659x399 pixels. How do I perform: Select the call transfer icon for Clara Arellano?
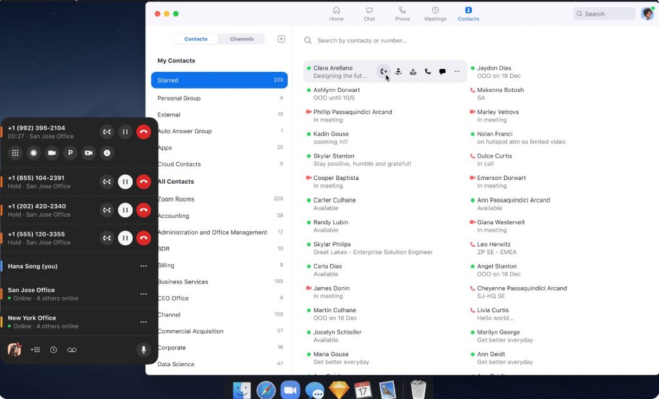point(384,71)
